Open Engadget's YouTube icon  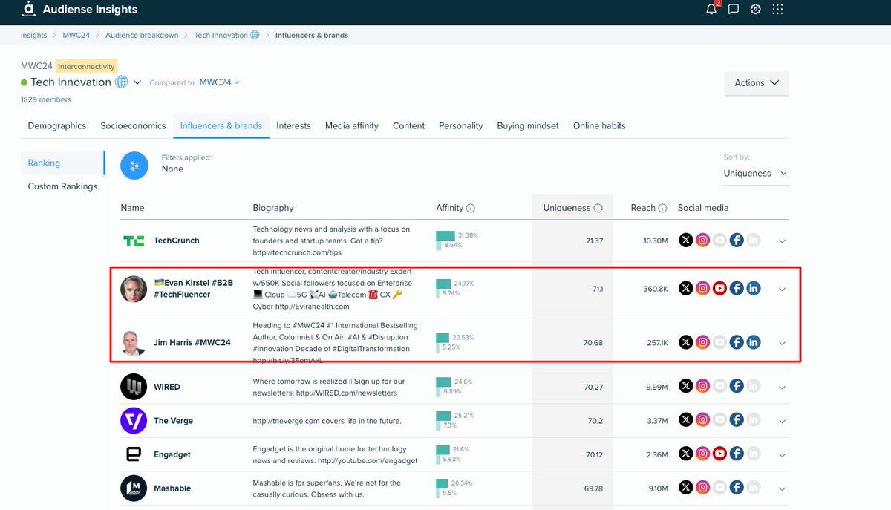pyautogui.click(x=719, y=454)
